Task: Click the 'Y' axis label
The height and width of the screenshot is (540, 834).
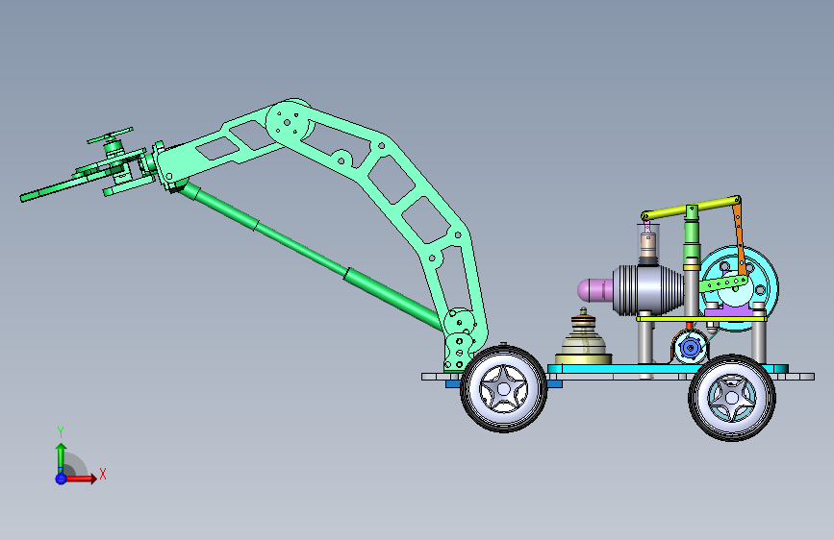Action: point(61,432)
